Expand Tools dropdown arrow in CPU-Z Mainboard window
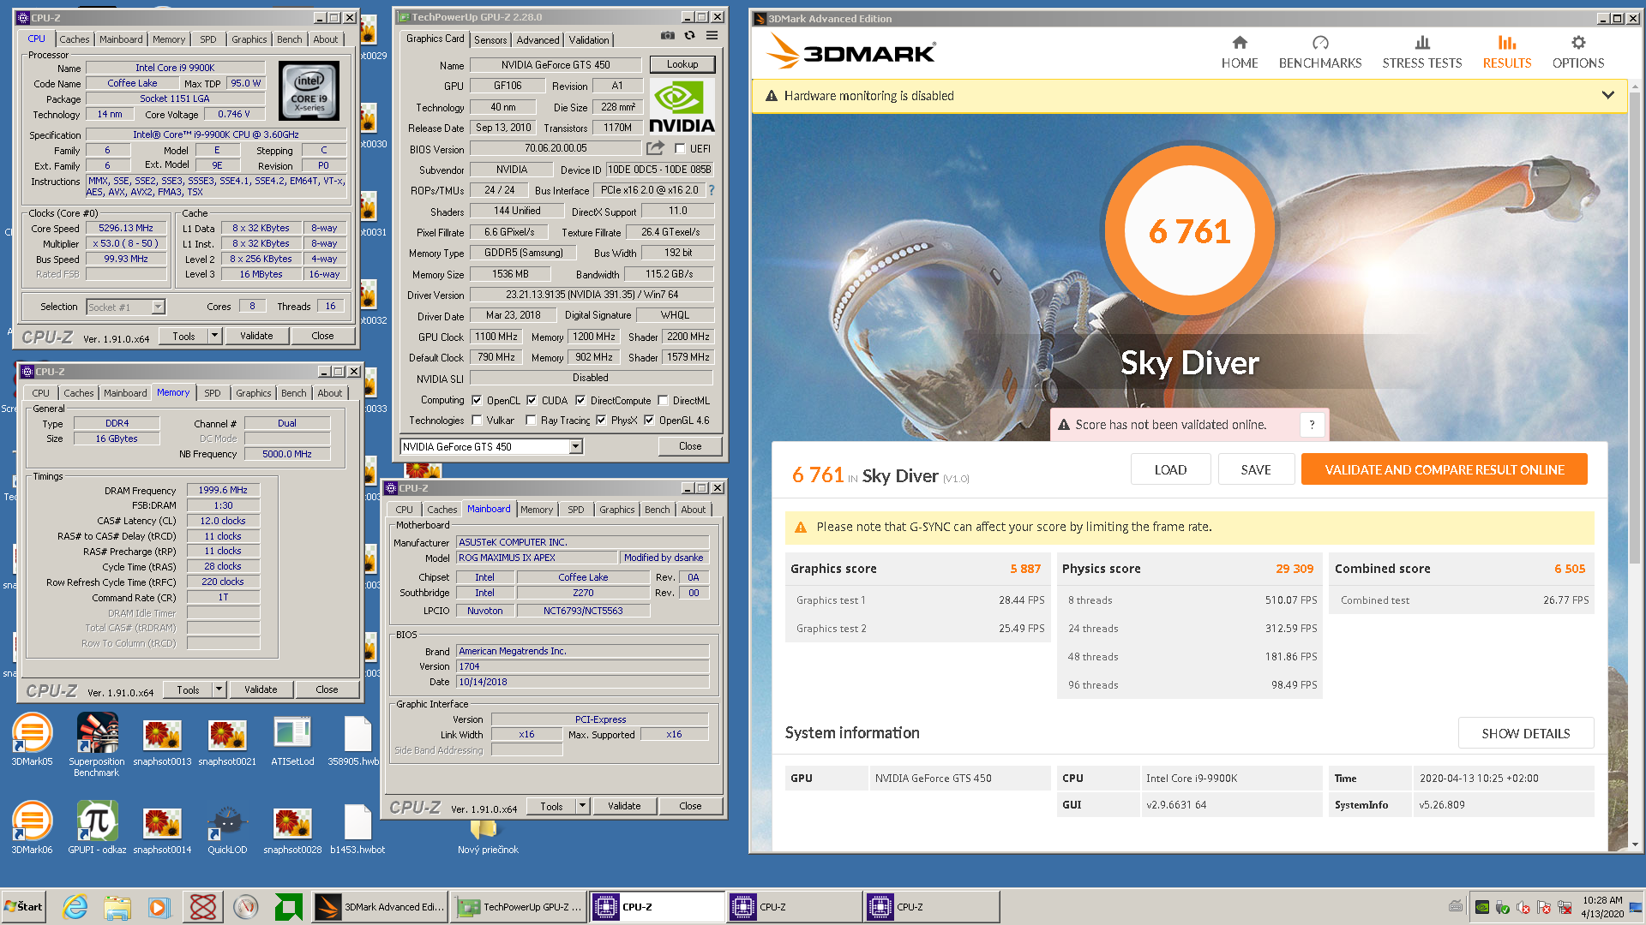 tap(582, 806)
